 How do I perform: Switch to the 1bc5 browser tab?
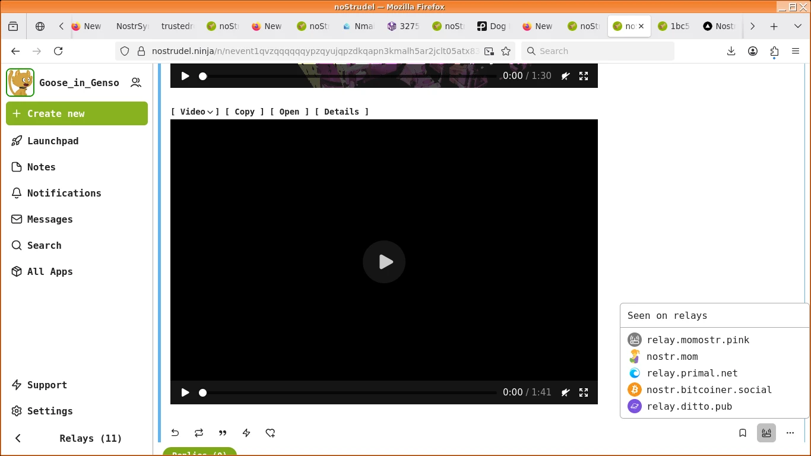673,26
